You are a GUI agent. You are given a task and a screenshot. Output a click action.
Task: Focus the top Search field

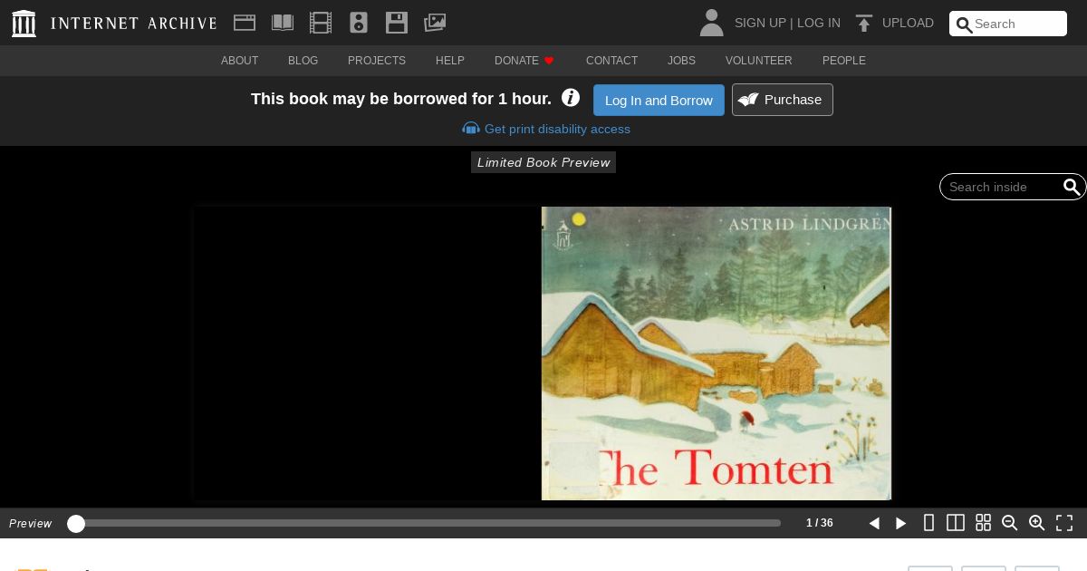tap(1008, 24)
